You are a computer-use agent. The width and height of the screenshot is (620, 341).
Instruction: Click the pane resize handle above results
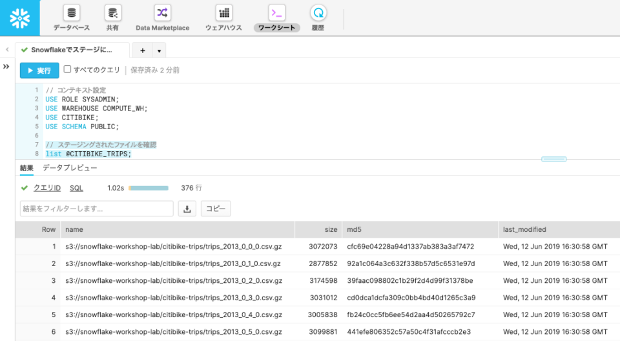[x=553, y=159]
